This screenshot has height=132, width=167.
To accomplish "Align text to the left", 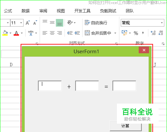I will [45, 33].
